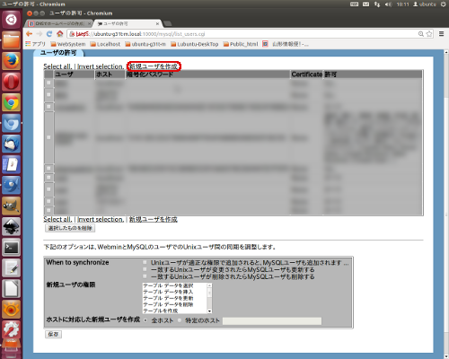Viewport: 449px width, 359px height.
Task: Open the Ubuntu Dash home launcher
Action: point(11,20)
